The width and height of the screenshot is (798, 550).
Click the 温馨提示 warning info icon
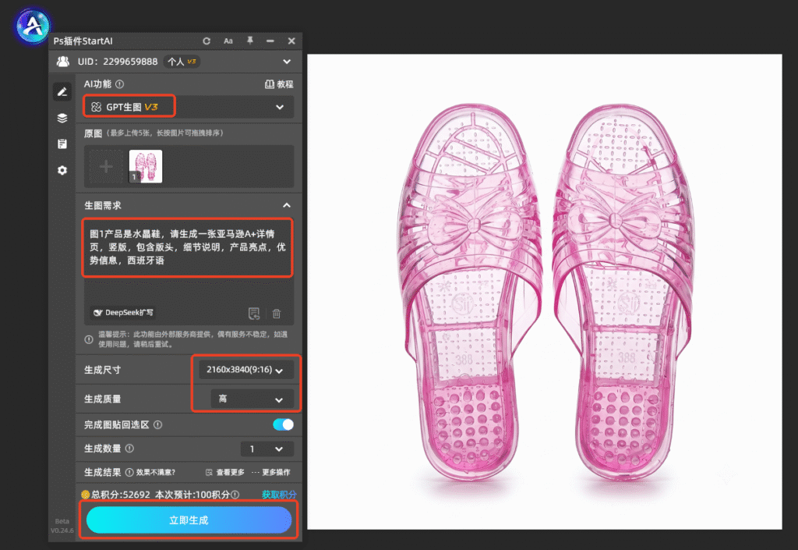tap(89, 339)
